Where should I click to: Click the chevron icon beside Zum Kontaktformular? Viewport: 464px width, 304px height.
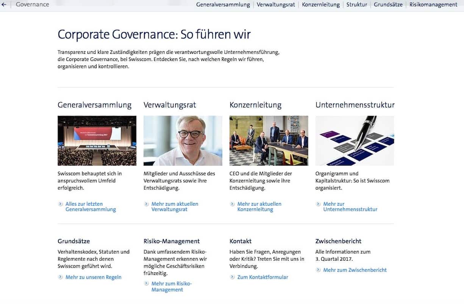pyautogui.click(x=232, y=277)
